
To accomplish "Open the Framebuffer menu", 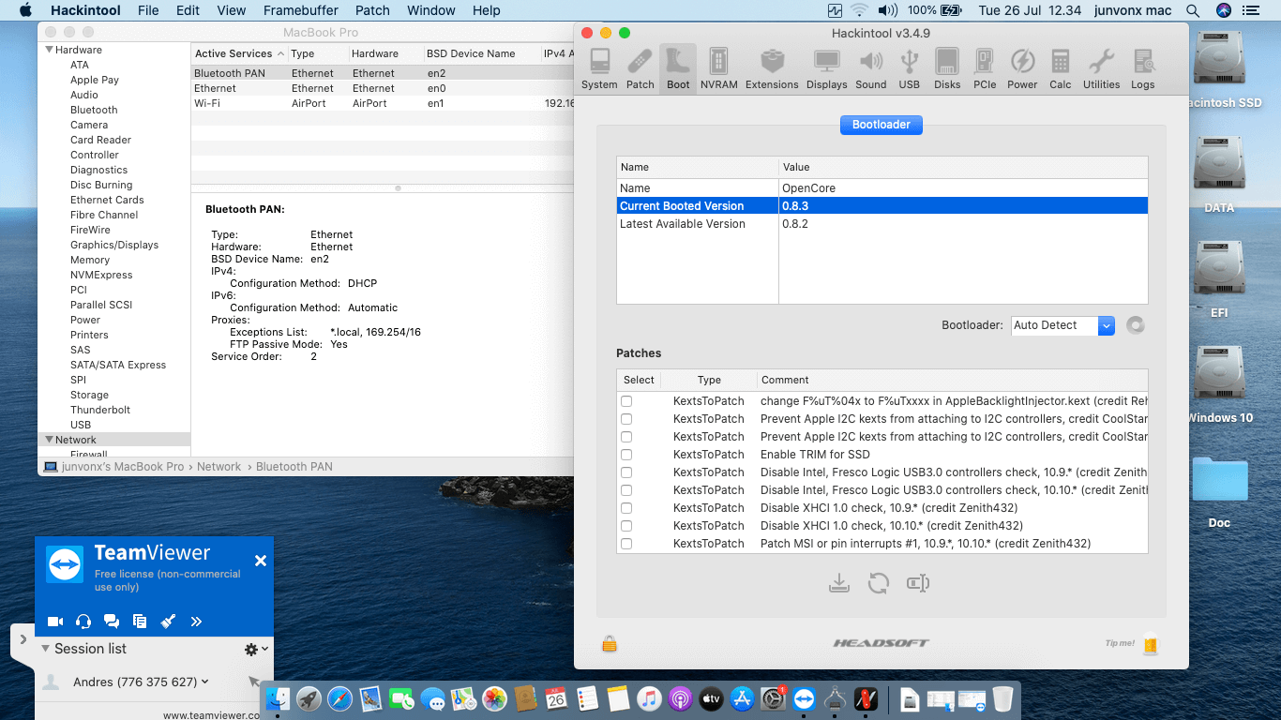I will [300, 10].
